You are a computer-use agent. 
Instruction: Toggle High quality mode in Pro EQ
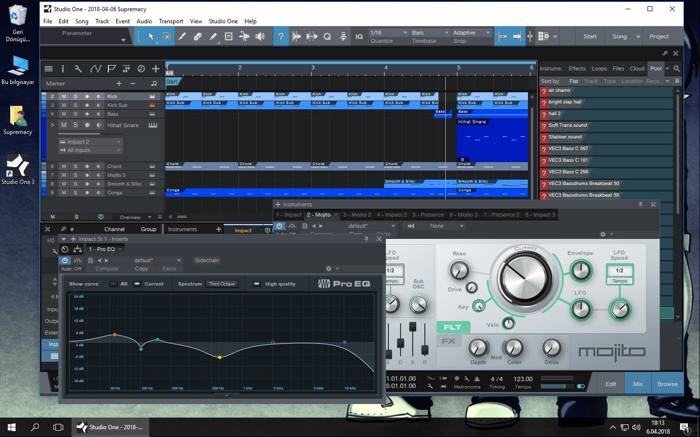pos(257,284)
